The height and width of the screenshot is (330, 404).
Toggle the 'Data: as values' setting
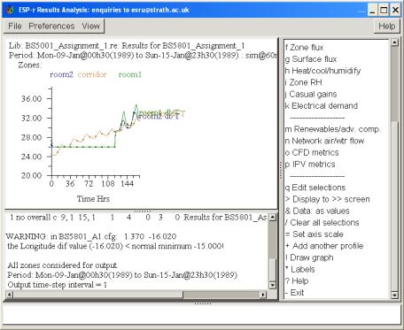pos(317,211)
